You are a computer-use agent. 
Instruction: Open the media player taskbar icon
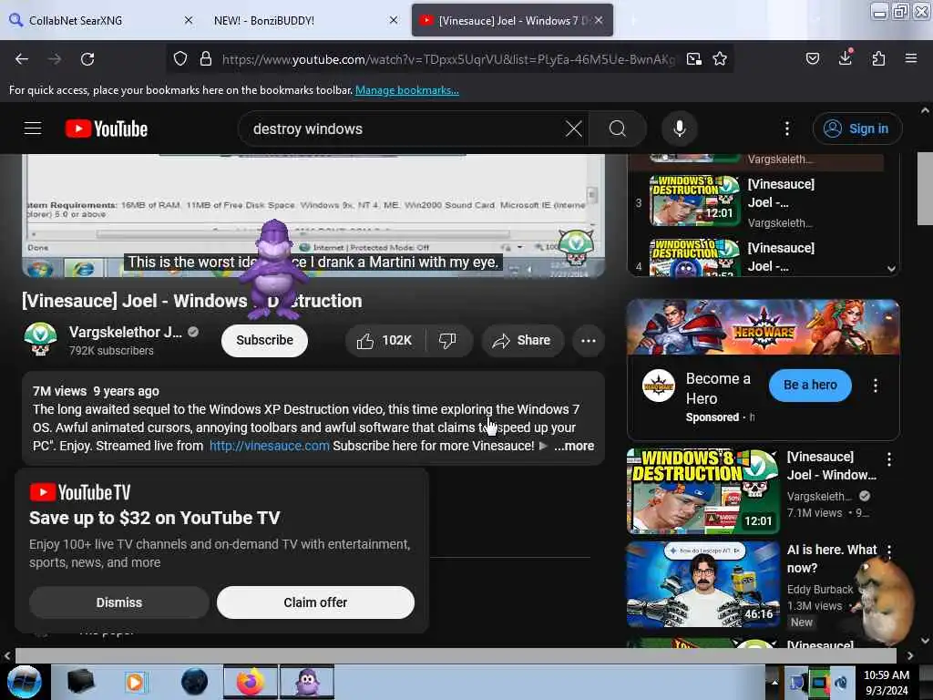[136, 682]
